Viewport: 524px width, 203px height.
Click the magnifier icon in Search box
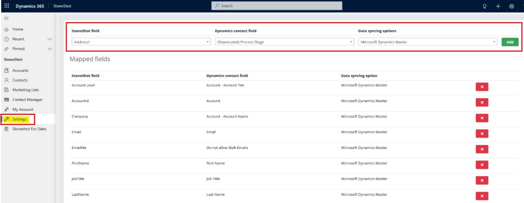(x=217, y=6)
